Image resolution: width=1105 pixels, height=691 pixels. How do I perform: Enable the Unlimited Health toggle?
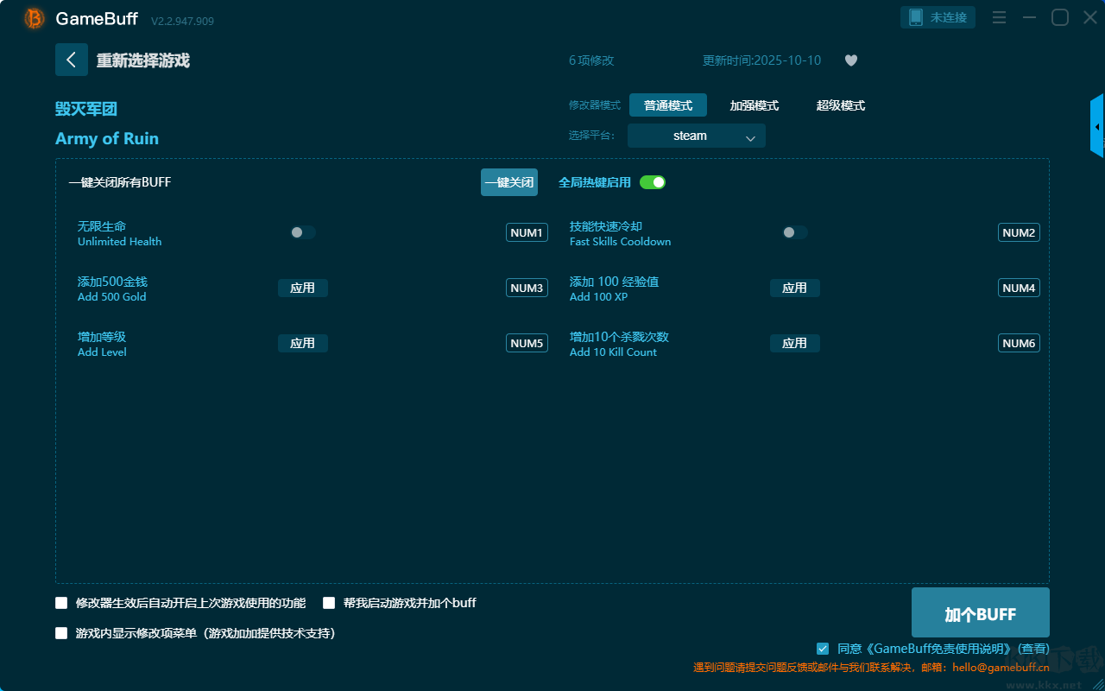pos(301,232)
